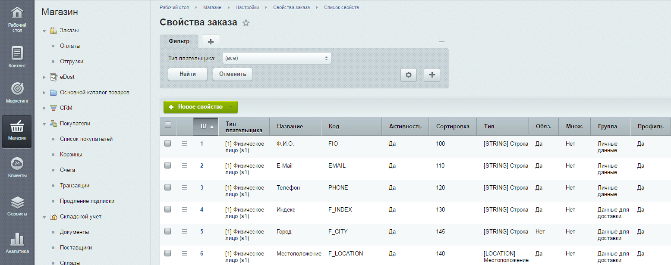671x265 pixels.
Task: Check the box for the EMAIL property row
Action: (x=168, y=165)
